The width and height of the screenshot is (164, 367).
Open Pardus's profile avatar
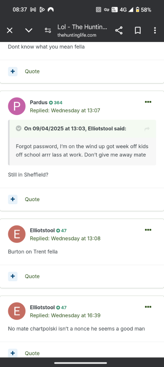click(17, 106)
